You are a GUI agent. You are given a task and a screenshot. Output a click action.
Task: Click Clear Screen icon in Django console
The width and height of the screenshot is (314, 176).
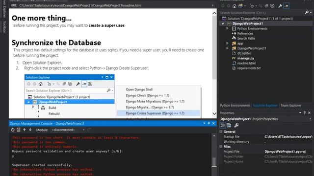(19, 130)
